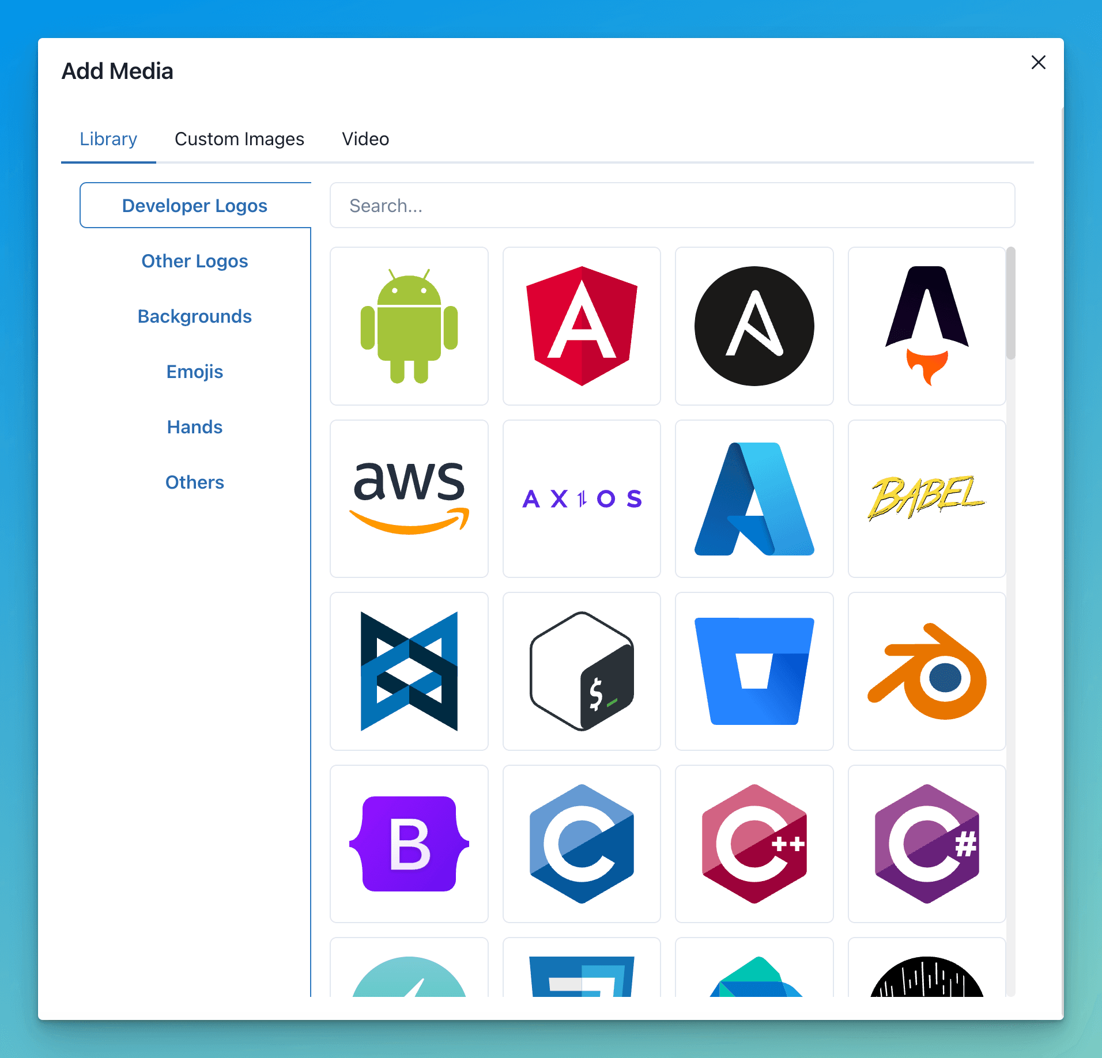Select the Android robot logo
The image size is (1102, 1058).
click(x=409, y=326)
